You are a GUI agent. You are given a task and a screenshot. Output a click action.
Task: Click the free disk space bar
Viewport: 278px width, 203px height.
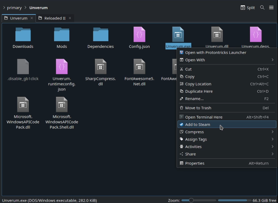coord(235,200)
